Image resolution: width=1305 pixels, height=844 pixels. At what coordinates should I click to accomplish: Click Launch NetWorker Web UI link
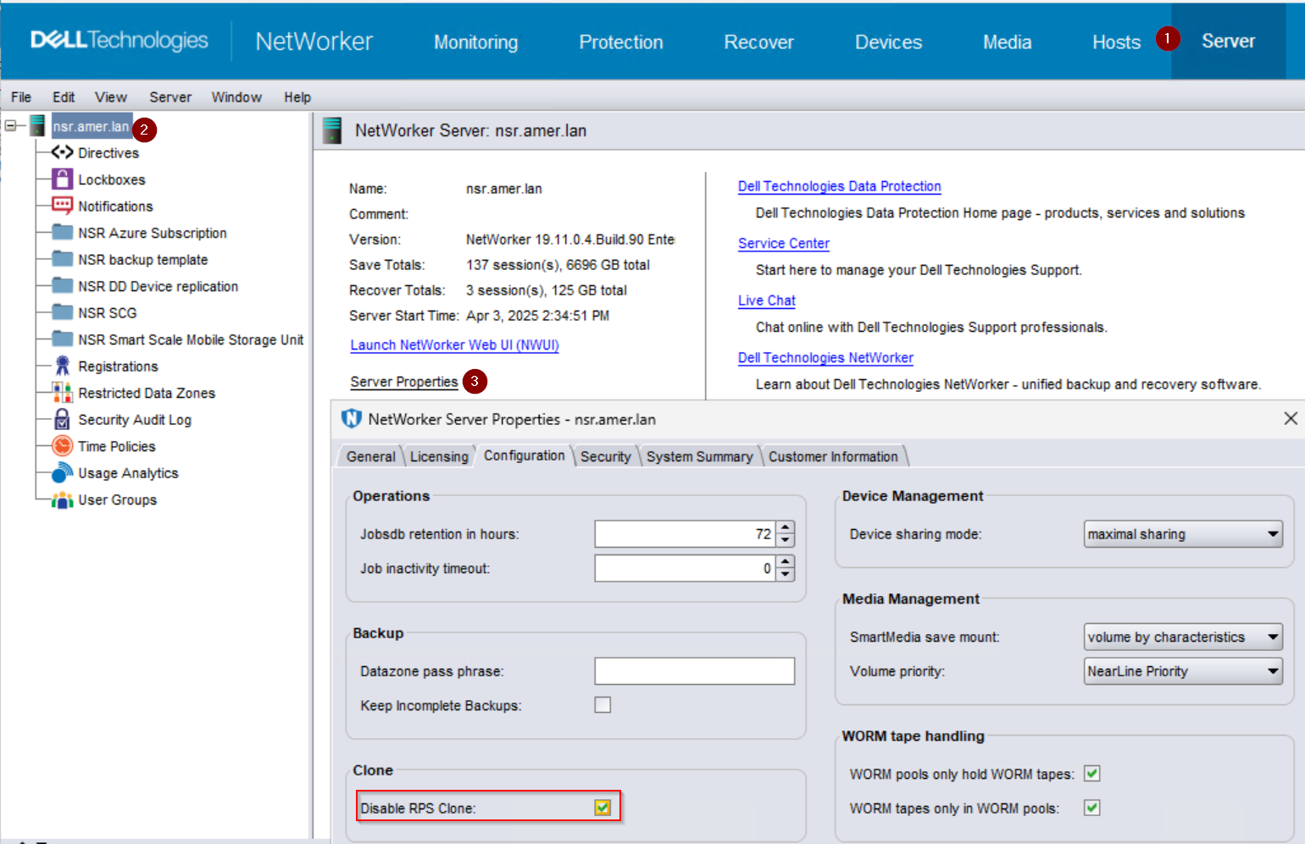453,345
